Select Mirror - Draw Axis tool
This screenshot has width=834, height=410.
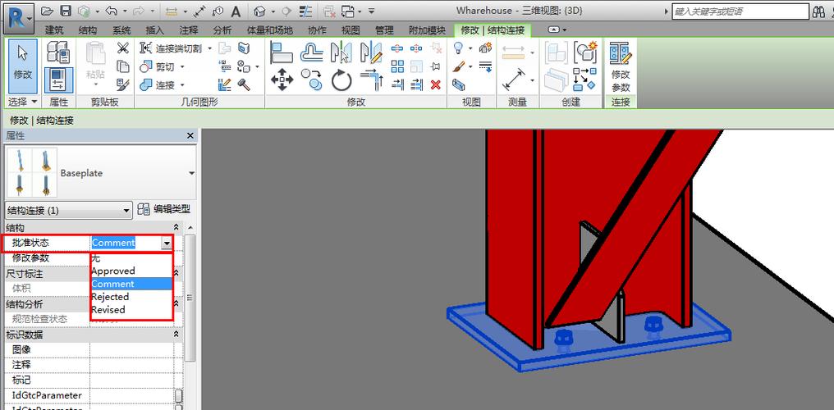371,52
